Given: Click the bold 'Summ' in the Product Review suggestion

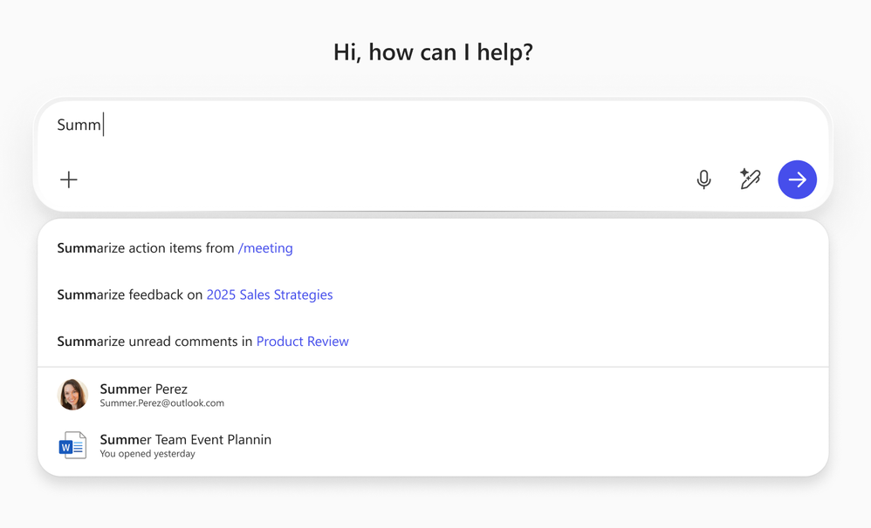Looking at the screenshot, I should click(x=75, y=342).
